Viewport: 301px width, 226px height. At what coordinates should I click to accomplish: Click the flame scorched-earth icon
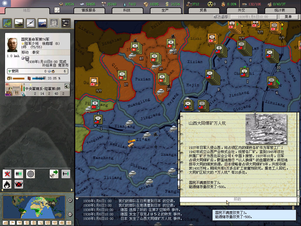(7, 184)
